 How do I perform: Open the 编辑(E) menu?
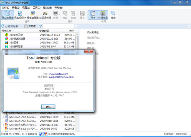pos(16,8)
